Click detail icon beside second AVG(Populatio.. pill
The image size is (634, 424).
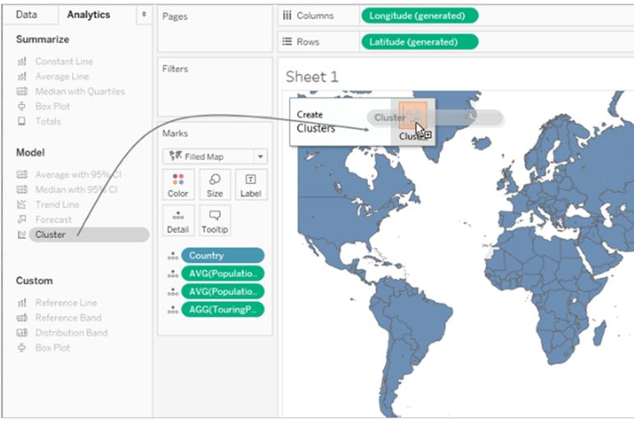tap(172, 292)
